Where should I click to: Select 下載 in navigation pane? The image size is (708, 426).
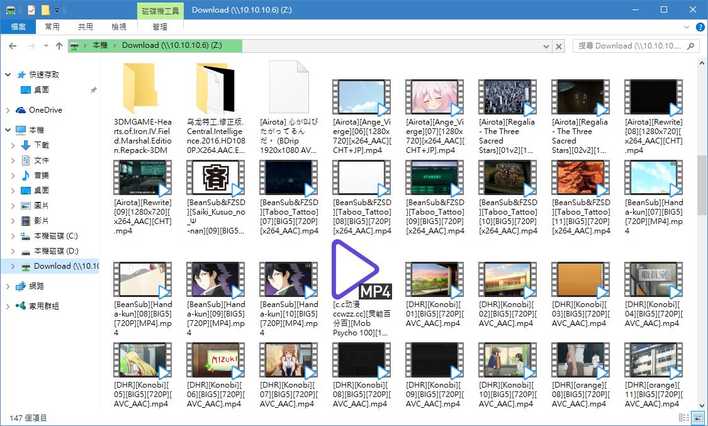(x=42, y=145)
